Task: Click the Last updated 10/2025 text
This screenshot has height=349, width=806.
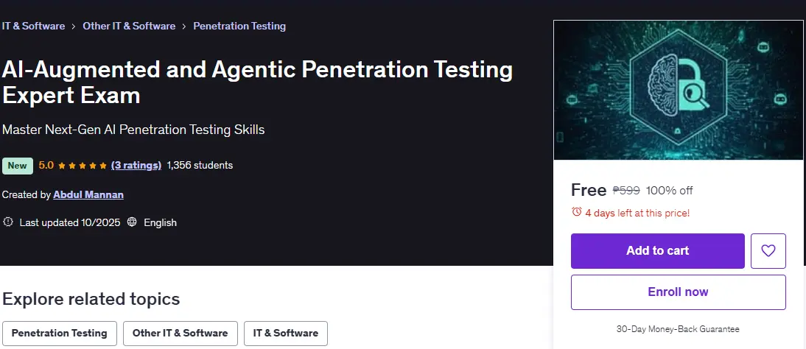Action: (x=70, y=222)
